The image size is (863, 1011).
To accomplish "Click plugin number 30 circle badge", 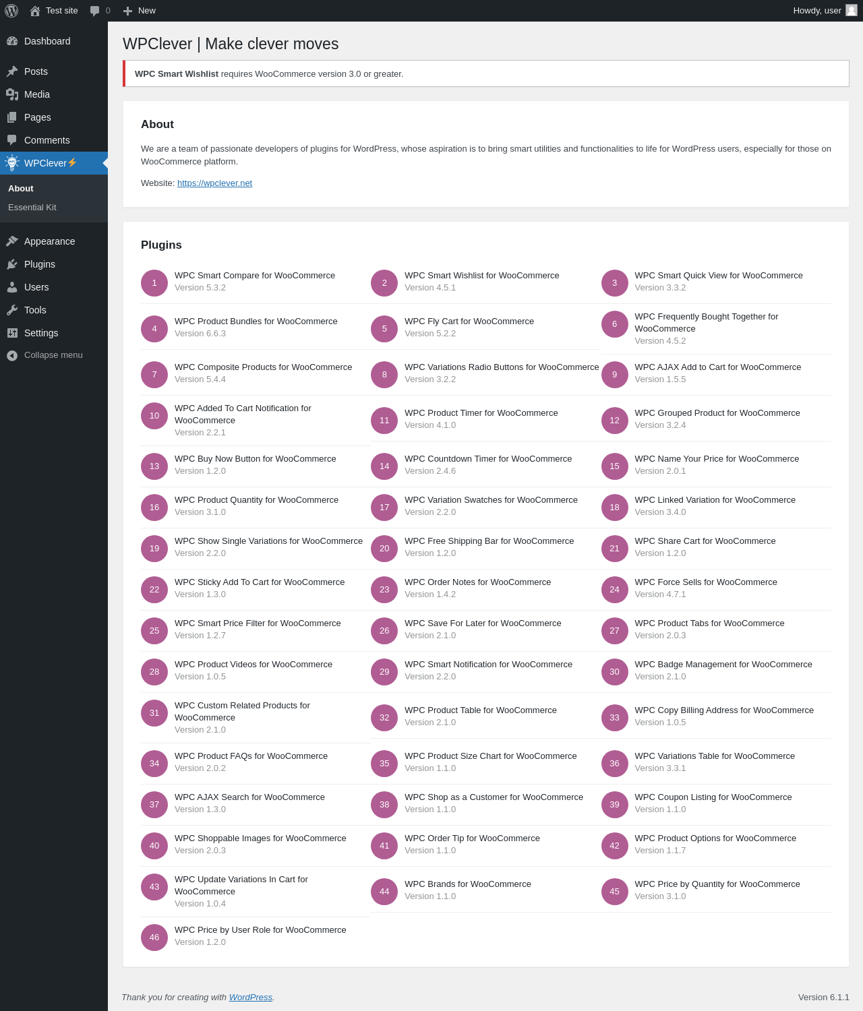I will point(614,672).
